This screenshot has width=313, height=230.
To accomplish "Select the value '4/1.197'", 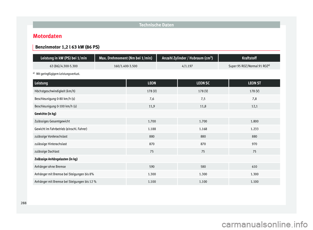I will click(187, 66).
